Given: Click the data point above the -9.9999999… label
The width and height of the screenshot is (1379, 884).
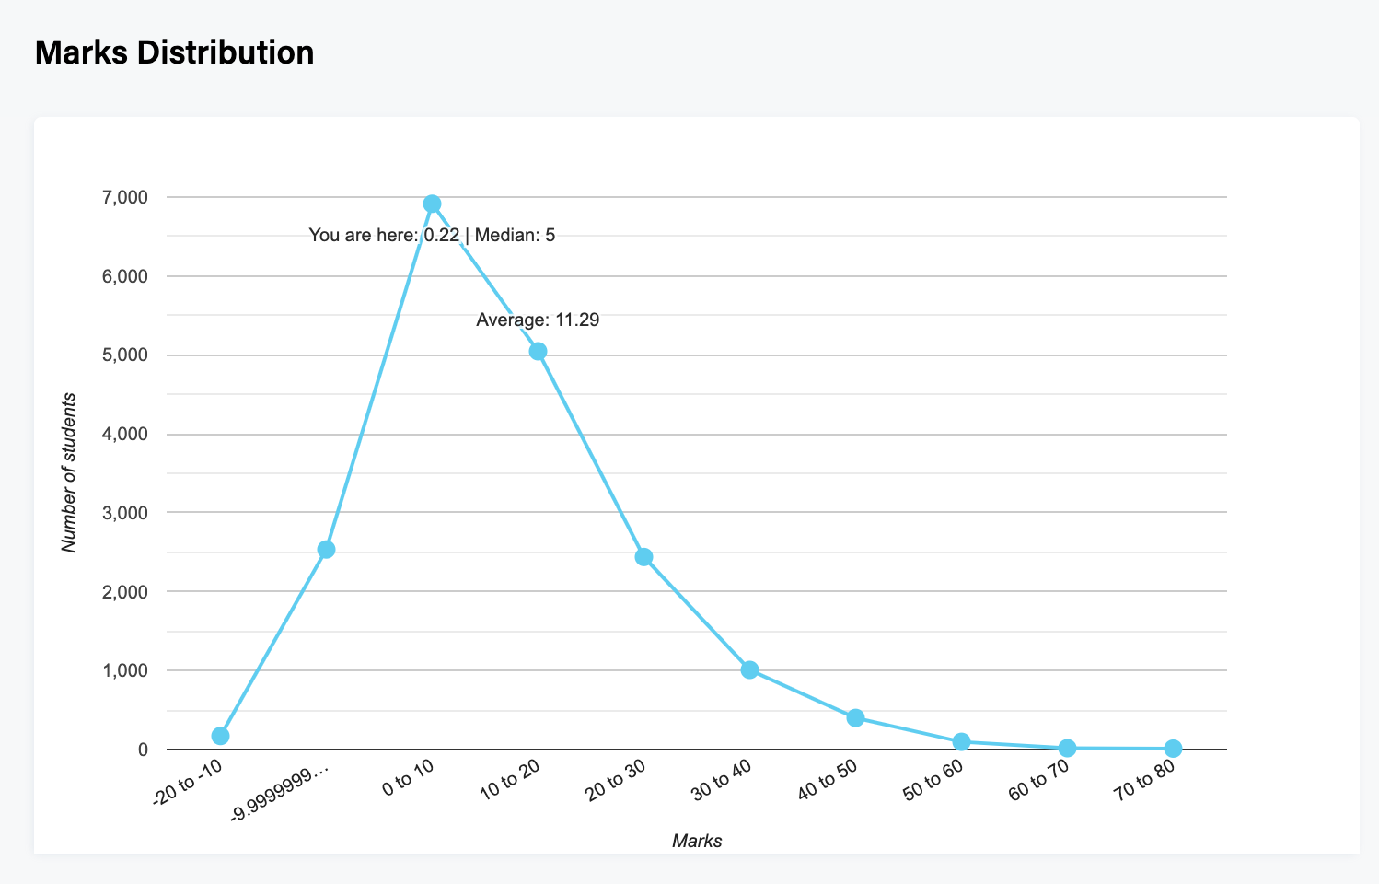Looking at the screenshot, I should coord(326,550).
